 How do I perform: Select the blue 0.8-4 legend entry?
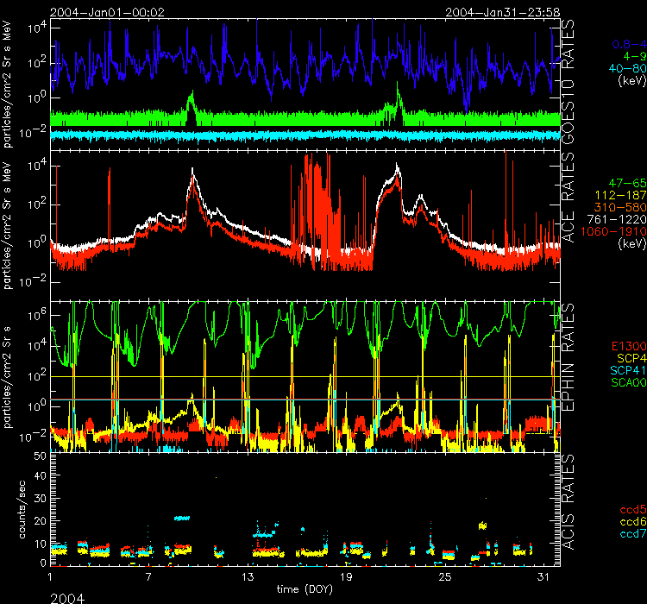[628, 42]
